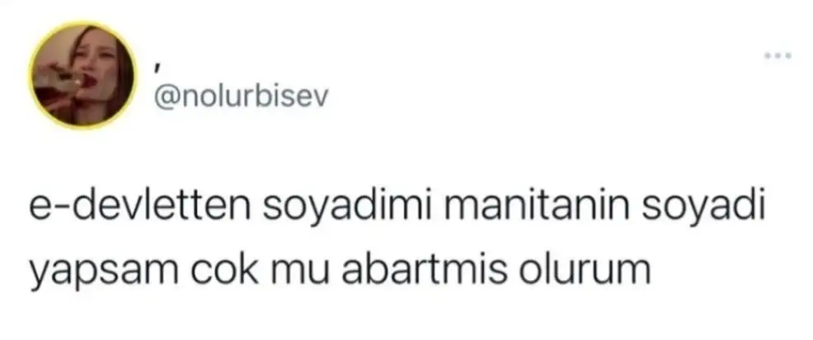813x340 pixels.
Task: Click the glass held in the avatar photo
Action: coord(57,77)
